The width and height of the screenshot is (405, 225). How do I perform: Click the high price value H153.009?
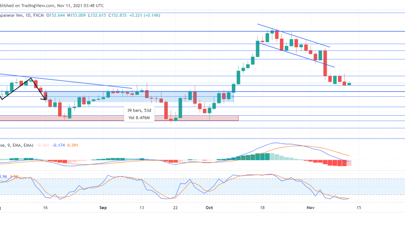coord(76,15)
